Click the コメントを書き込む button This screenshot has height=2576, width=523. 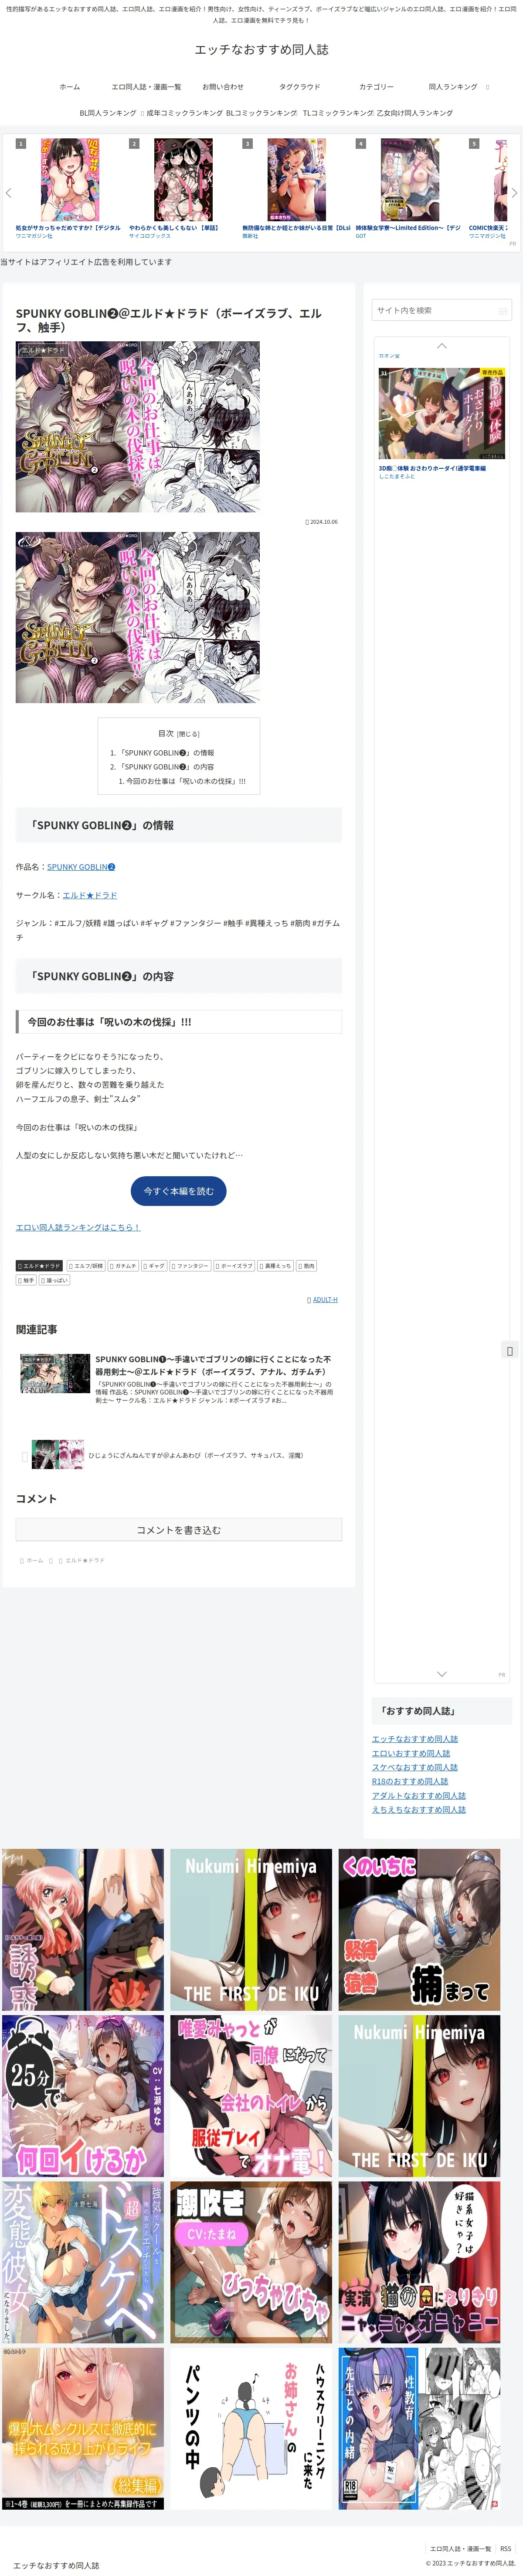pyautogui.click(x=179, y=1530)
